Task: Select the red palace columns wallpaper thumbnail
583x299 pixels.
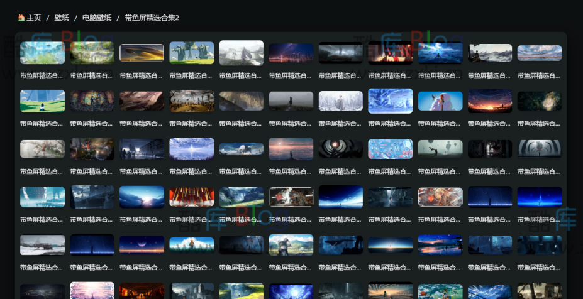Action: point(191,197)
